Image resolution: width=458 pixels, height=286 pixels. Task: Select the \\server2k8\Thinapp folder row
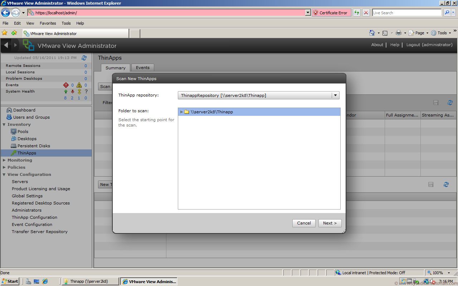[259, 112]
